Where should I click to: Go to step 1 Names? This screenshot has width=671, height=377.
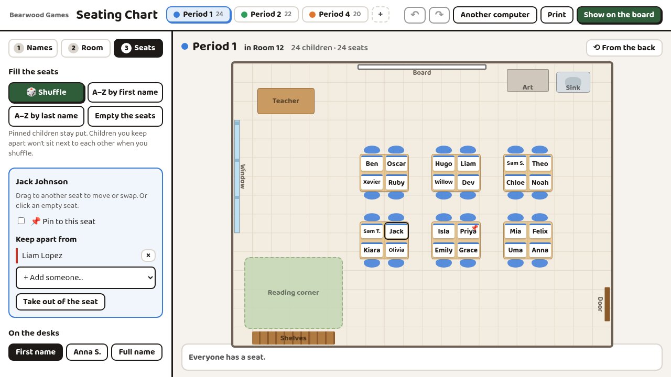(x=33, y=48)
